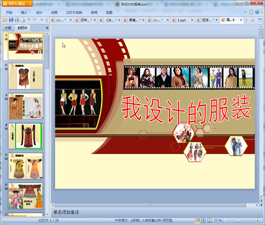This screenshot has height=225, width=265.
Task: Click the main vertical scrollbar thumb
Action: (261, 34)
